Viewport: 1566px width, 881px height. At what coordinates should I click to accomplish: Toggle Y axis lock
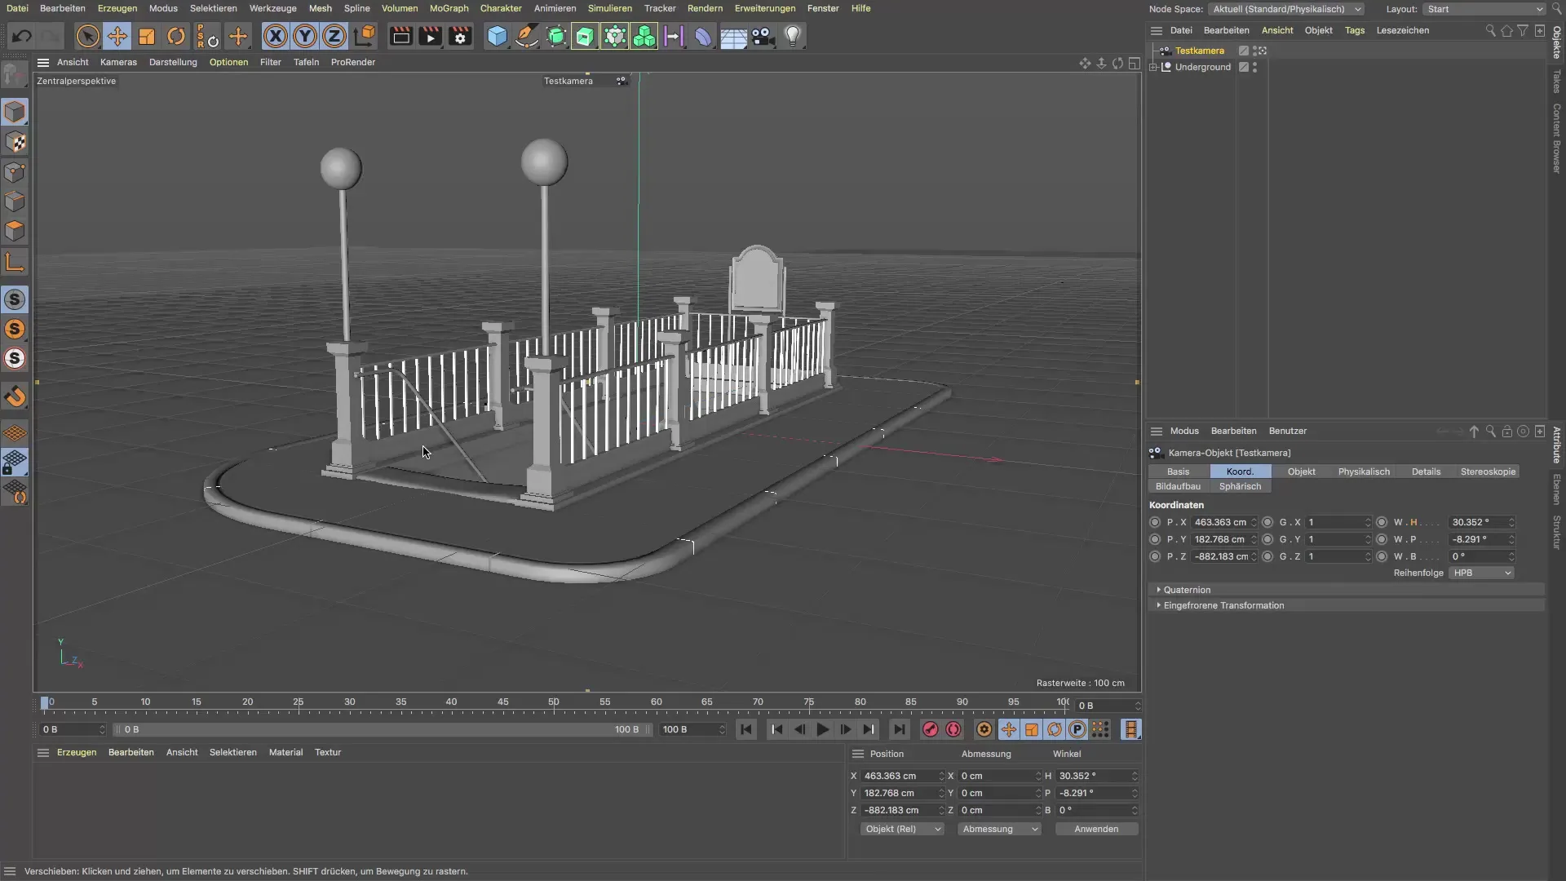click(305, 36)
